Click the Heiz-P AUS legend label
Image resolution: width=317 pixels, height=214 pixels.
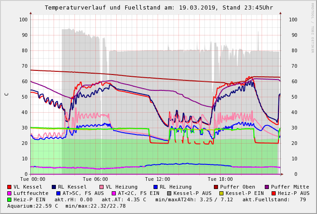(293, 194)
